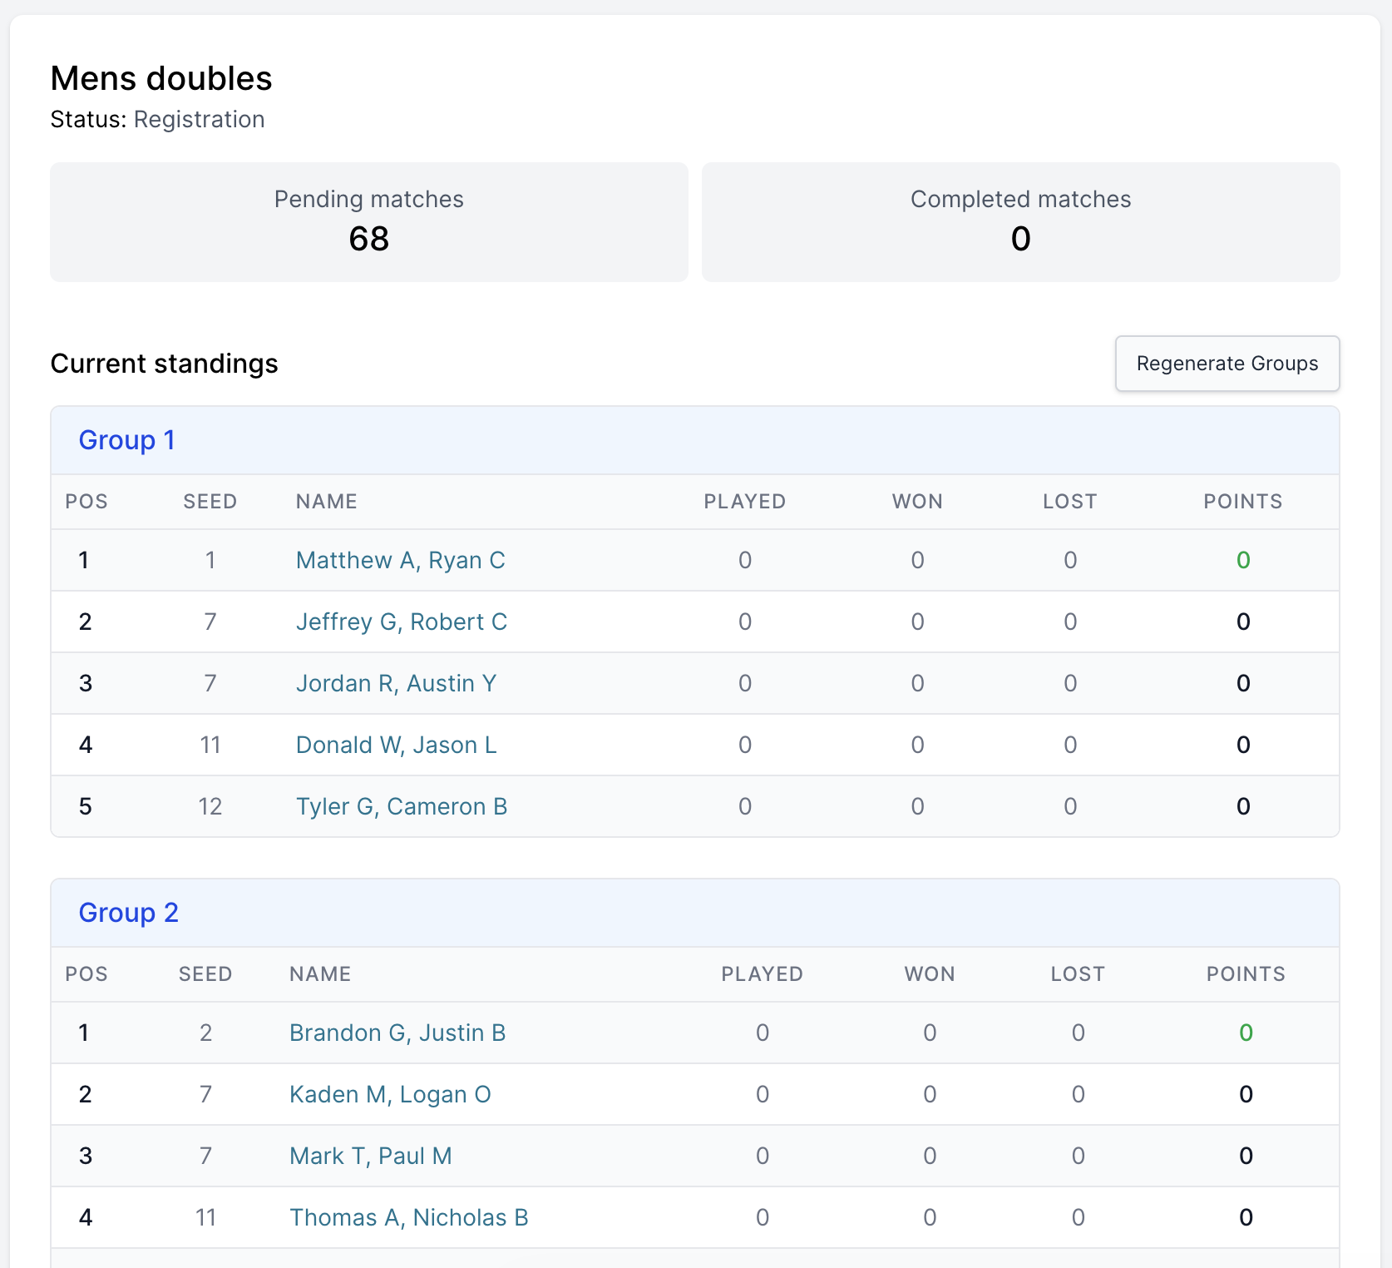Open the Group 2 header link
This screenshot has width=1392, height=1268.
click(x=128, y=913)
